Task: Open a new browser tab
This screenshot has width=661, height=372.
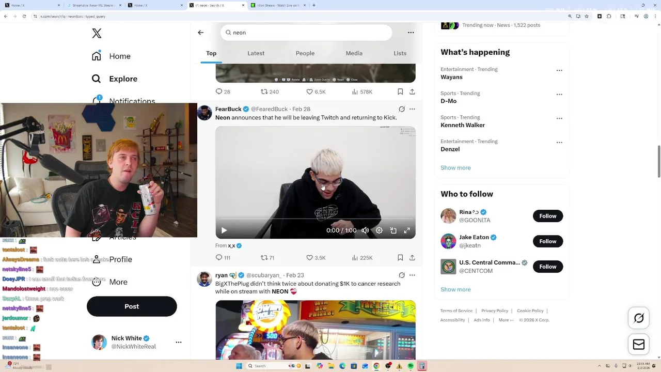Action: pyautogui.click(x=314, y=5)
